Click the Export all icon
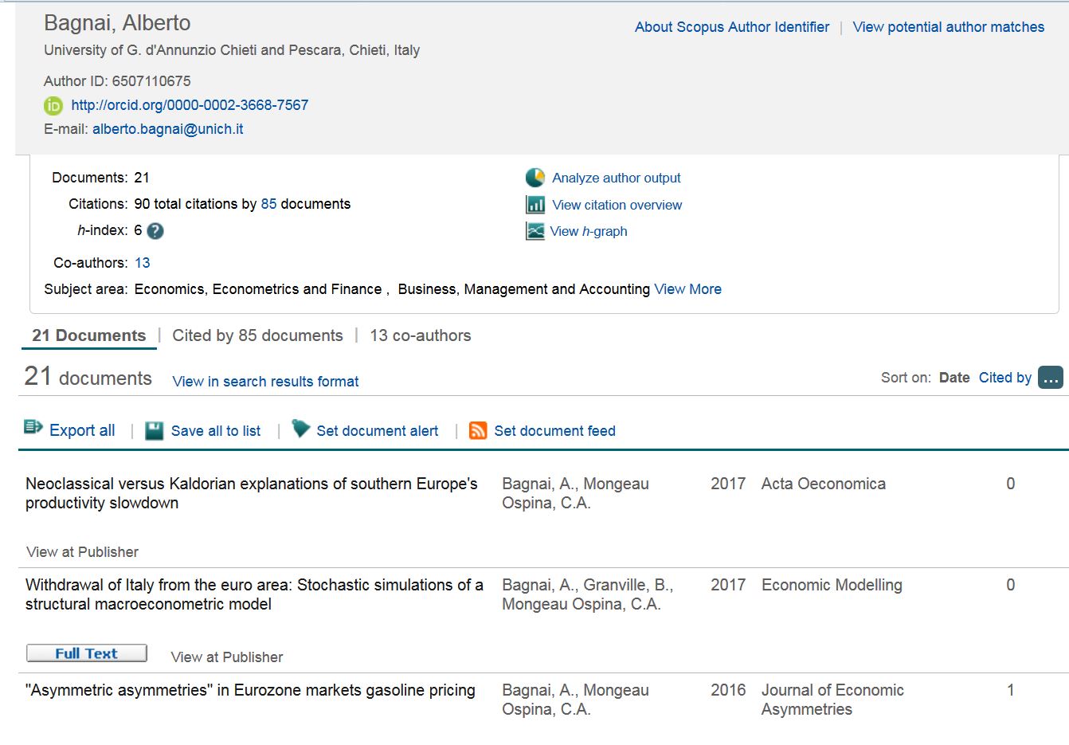Viewport: 1069px width, 745px height. (x=33, y=428)
